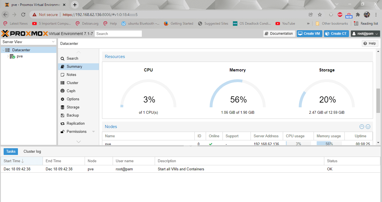Open the AdBlock Plus extension icon
Image resolution: width=382 pixels, height=202 pixels.
340,15
